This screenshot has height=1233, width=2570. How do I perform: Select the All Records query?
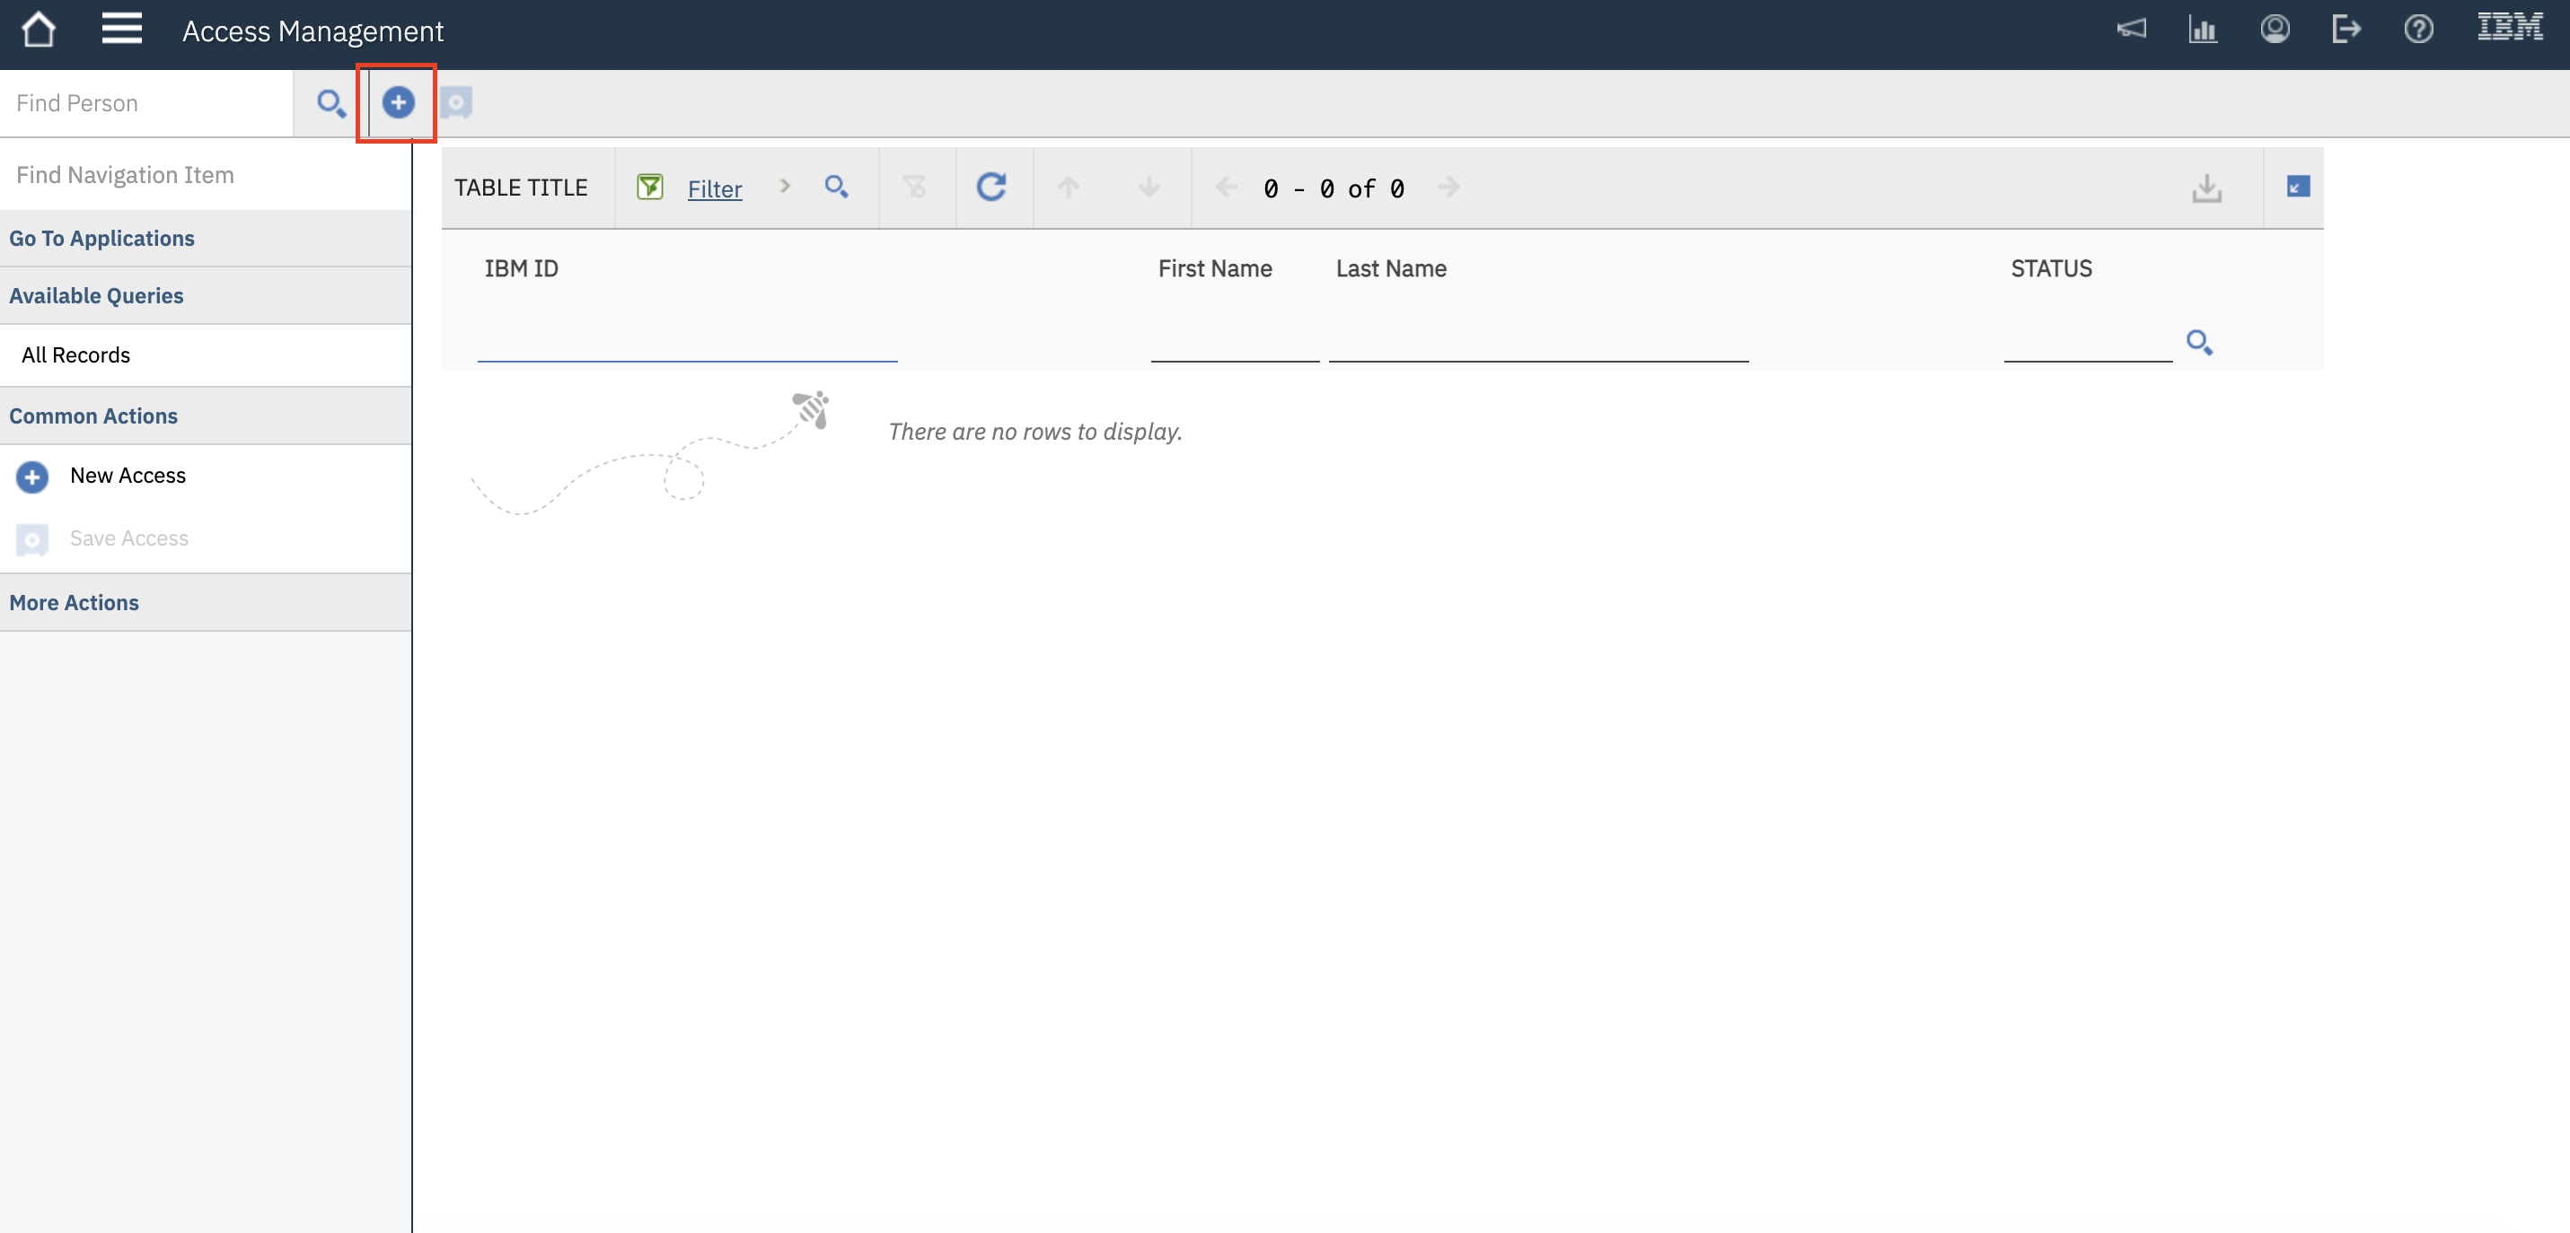coord(75,354)
